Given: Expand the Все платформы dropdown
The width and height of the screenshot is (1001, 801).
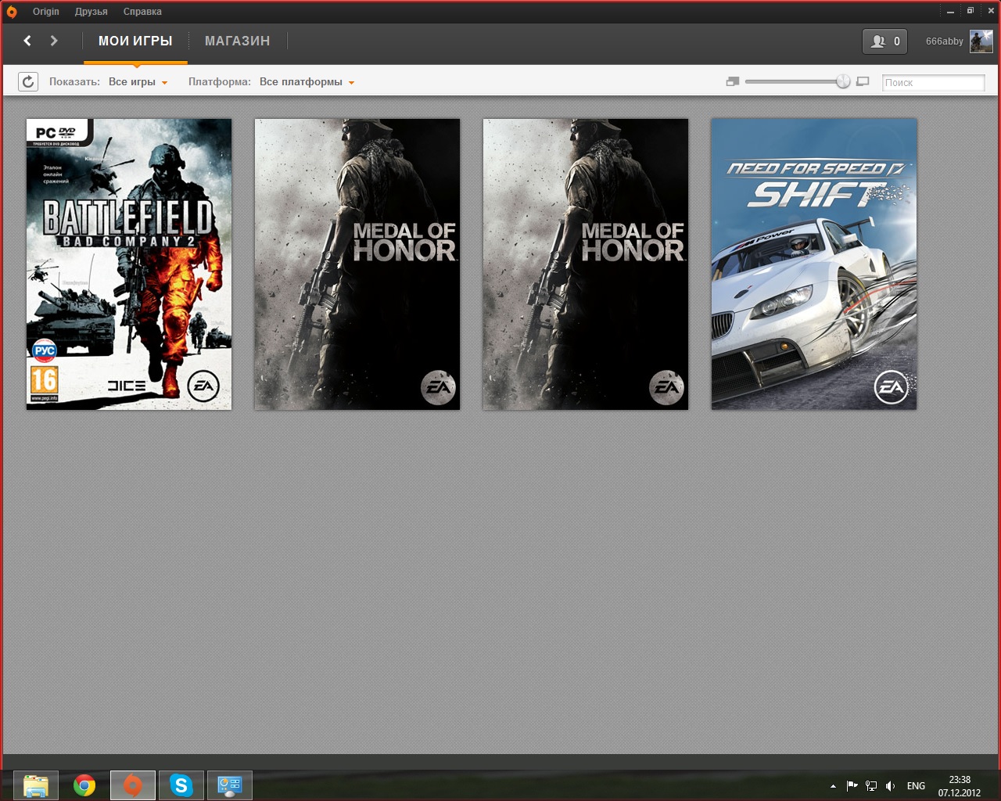Looking at the screenshot, I should [x=307, y=82].
